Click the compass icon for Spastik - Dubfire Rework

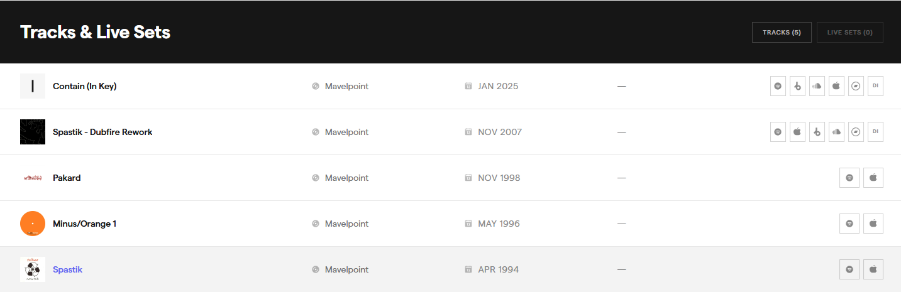(856, 132)
